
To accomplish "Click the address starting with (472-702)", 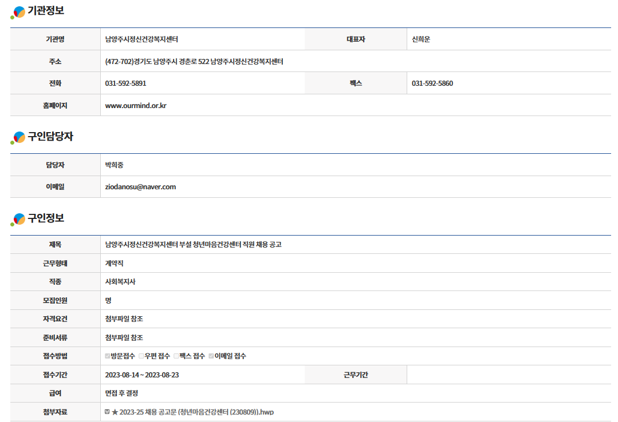I will (x=194, y=62).
